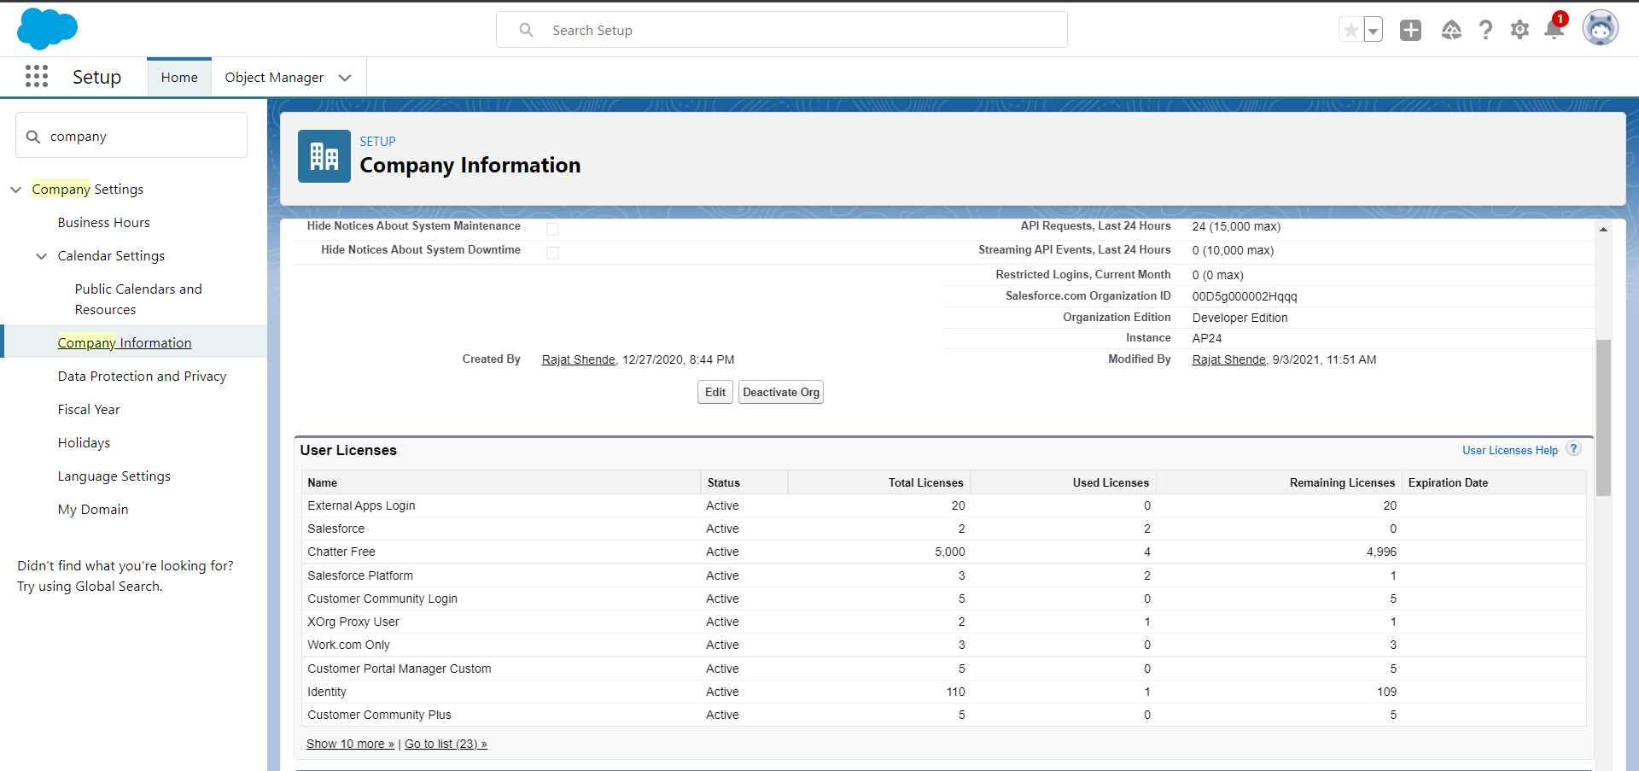Open the user avatar profile menu
1639x771 pixels.
pos(1600,29)
